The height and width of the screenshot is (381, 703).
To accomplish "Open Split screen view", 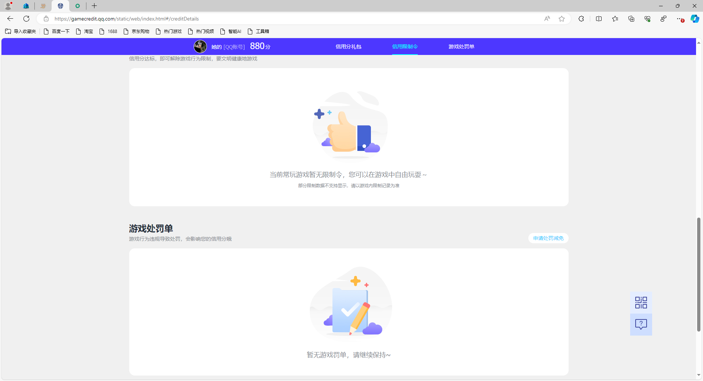I will (599, 19).
